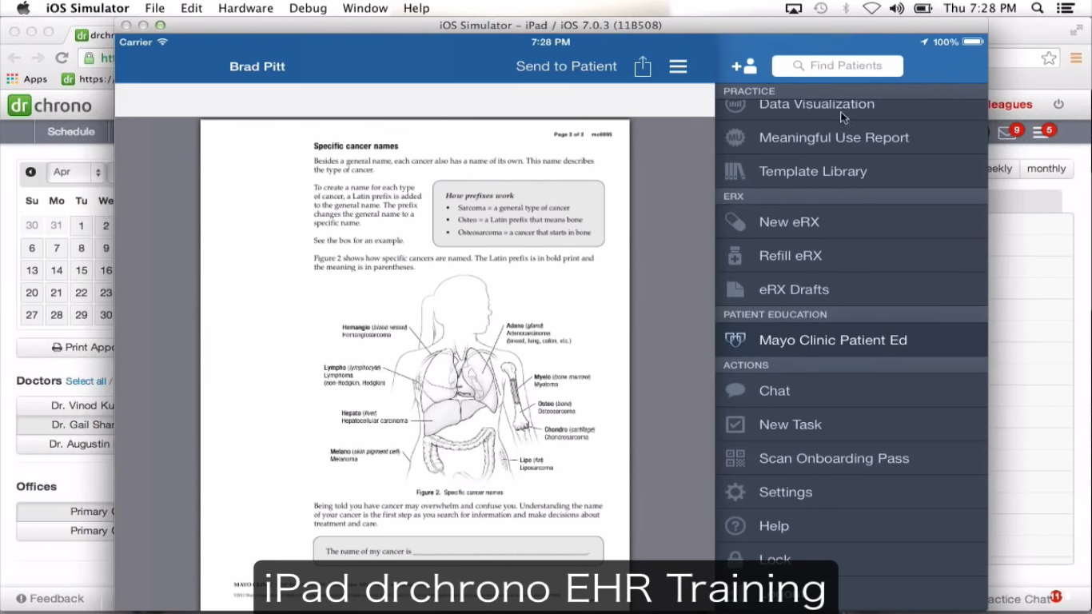Select Refill eRX
The image size is (1092, 614).
click(851, 256)
